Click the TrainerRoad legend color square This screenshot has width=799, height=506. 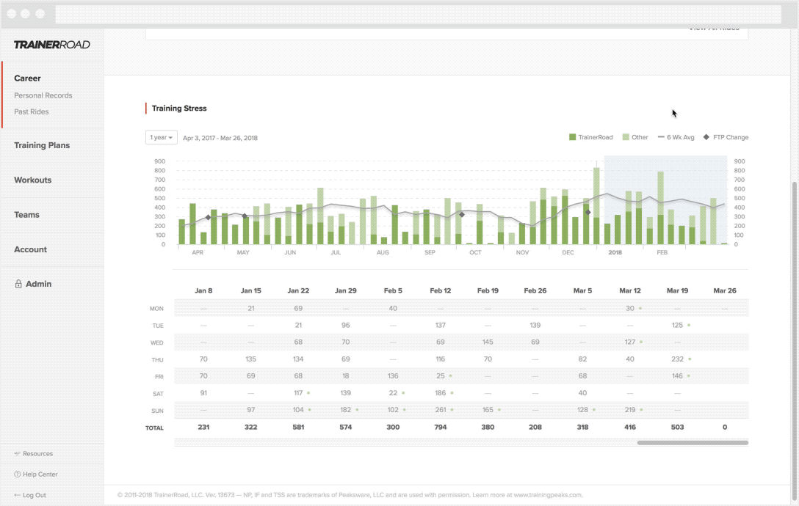572,137
